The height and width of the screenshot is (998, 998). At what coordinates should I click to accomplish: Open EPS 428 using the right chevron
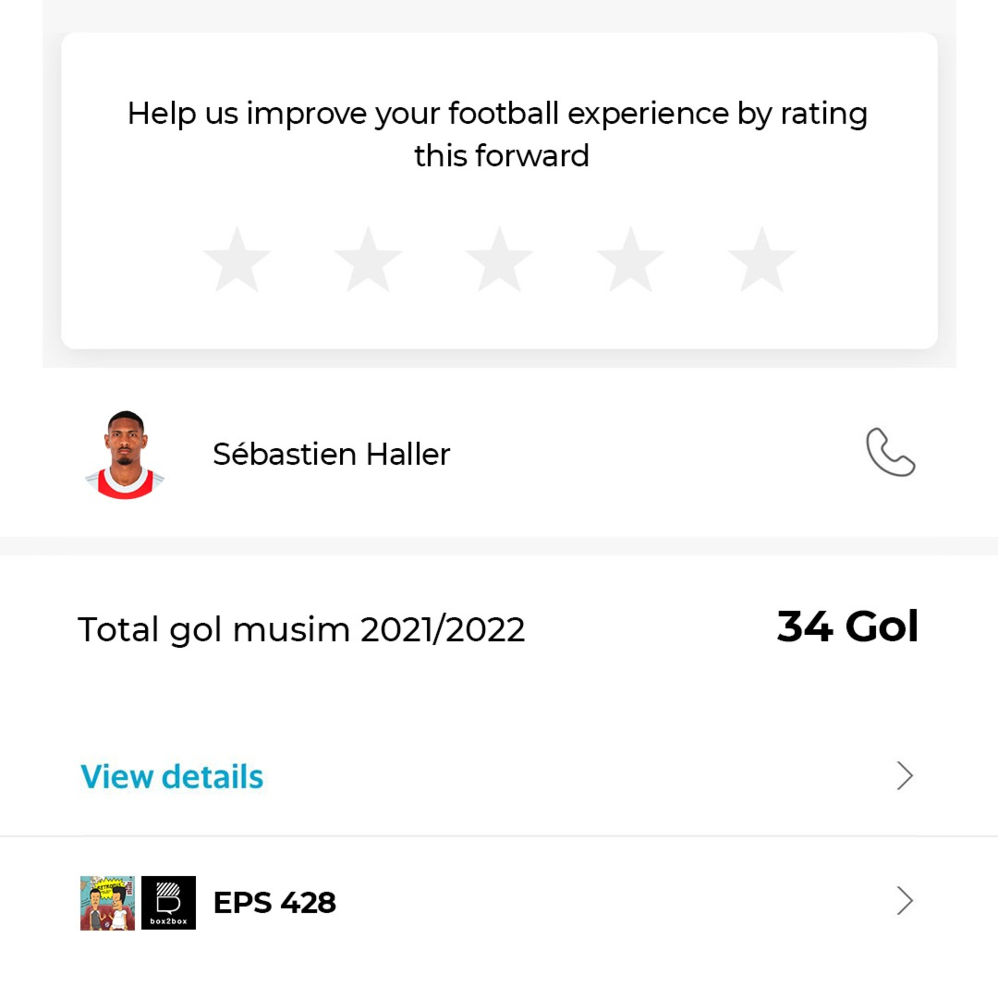pos(905,901)
